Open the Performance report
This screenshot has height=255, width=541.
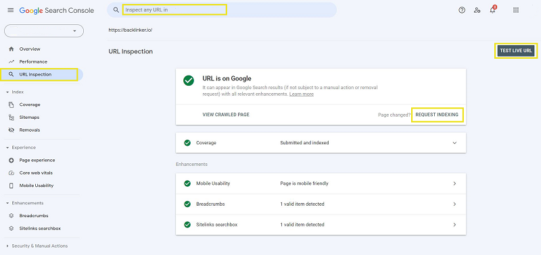click(33, 62)
